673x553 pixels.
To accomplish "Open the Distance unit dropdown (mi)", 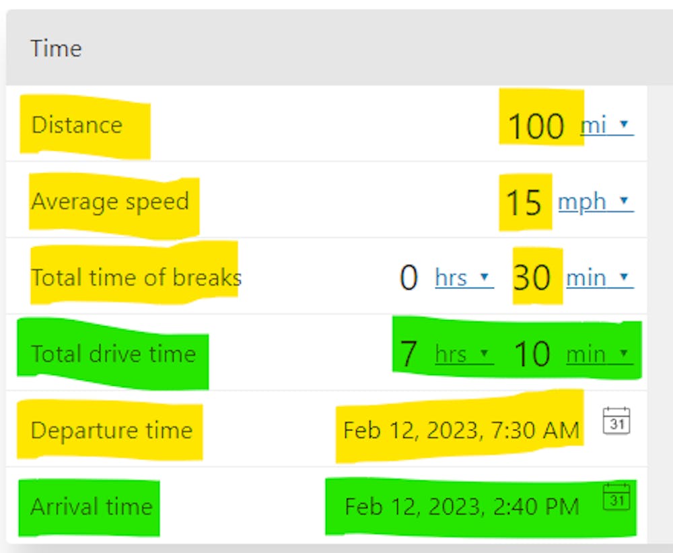I will (606, 125).
